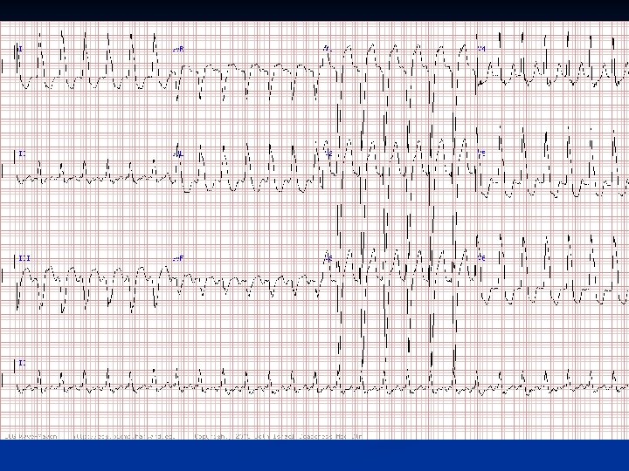Click the bottom rhythm strip lead II label
Viewport: 629px width, 471px height.
point(23,363)
